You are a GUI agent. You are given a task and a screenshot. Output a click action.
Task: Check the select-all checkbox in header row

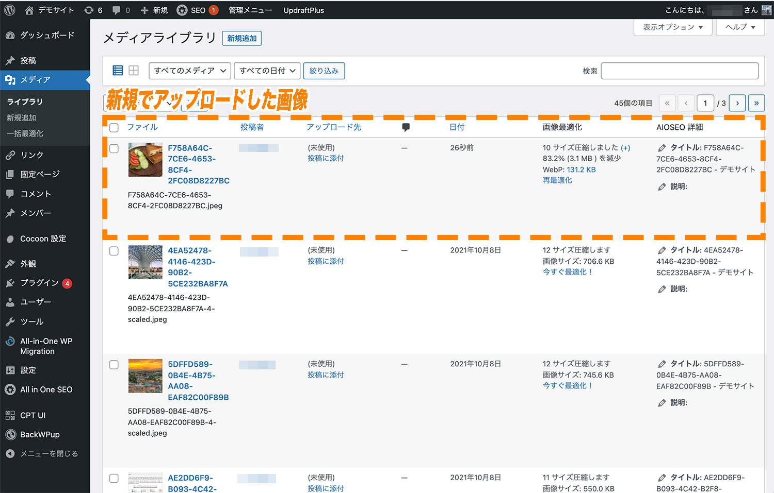114,127
